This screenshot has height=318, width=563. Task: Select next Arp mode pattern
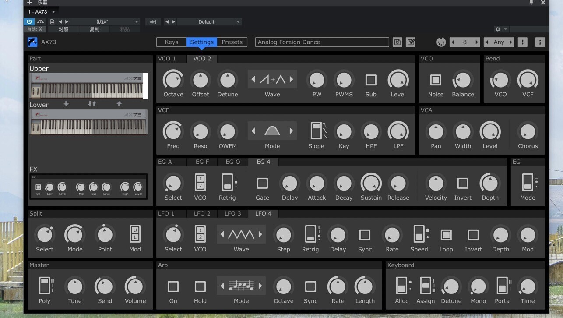pos(260,286)
